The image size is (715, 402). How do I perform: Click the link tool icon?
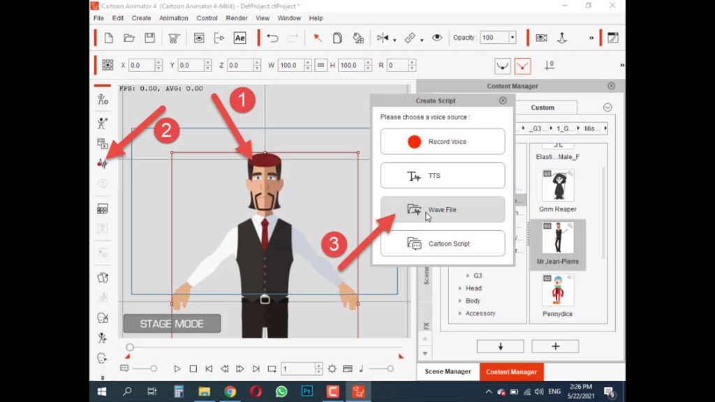coord(409,38)
